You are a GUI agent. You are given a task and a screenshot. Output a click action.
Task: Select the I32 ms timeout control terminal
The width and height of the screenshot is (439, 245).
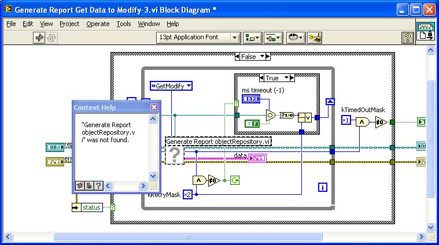[x=251, y=99]
